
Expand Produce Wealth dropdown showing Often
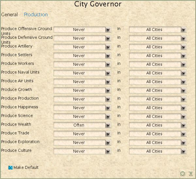82,125
